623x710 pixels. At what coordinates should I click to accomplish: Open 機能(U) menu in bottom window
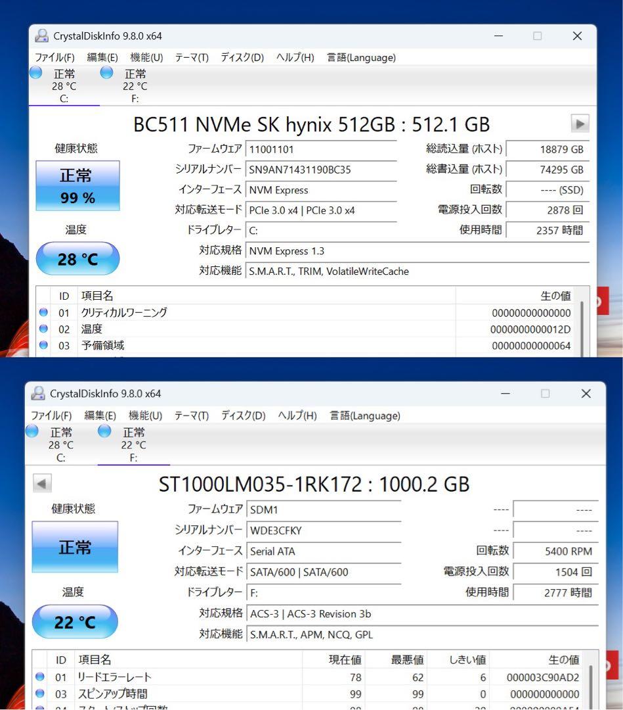[x=145, y=415]
